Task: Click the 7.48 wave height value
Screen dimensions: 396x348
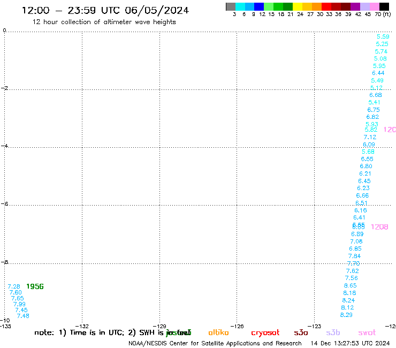Action: (23, 316)
